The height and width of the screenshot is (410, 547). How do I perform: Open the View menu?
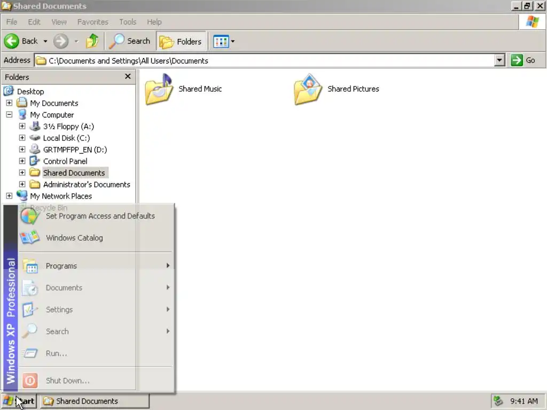[x=59, y=22]
